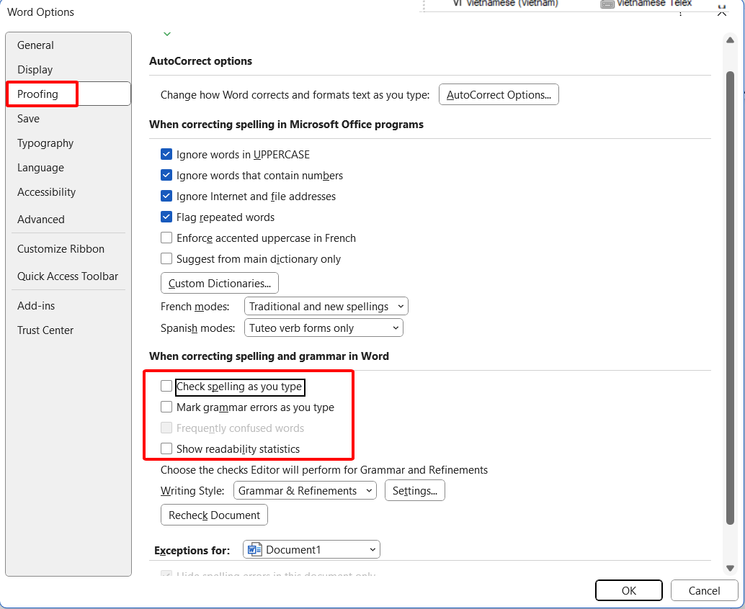Click the vertical scrollbar thumb
This screenshot has width=745, height=609.
pos(731,298)
